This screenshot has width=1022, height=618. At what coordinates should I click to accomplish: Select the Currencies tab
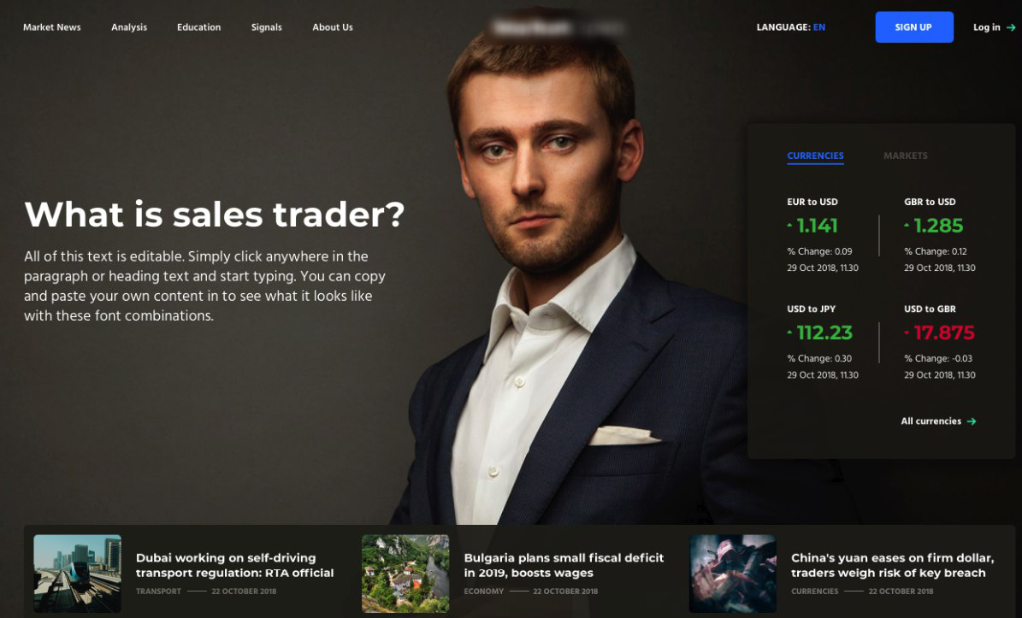[x=815, y=156]
